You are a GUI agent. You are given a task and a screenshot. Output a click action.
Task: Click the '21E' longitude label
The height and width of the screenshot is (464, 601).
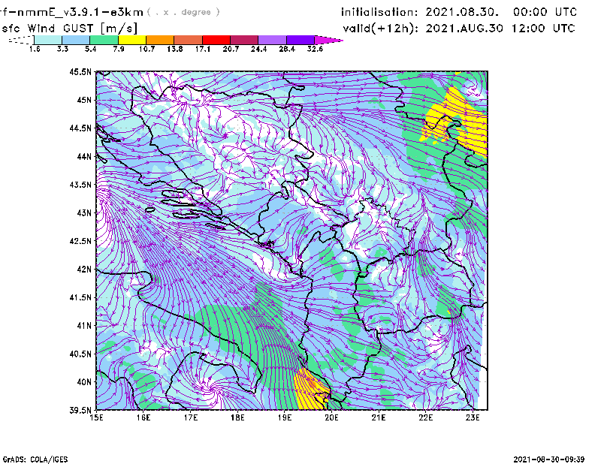click(x=379, y=417)
